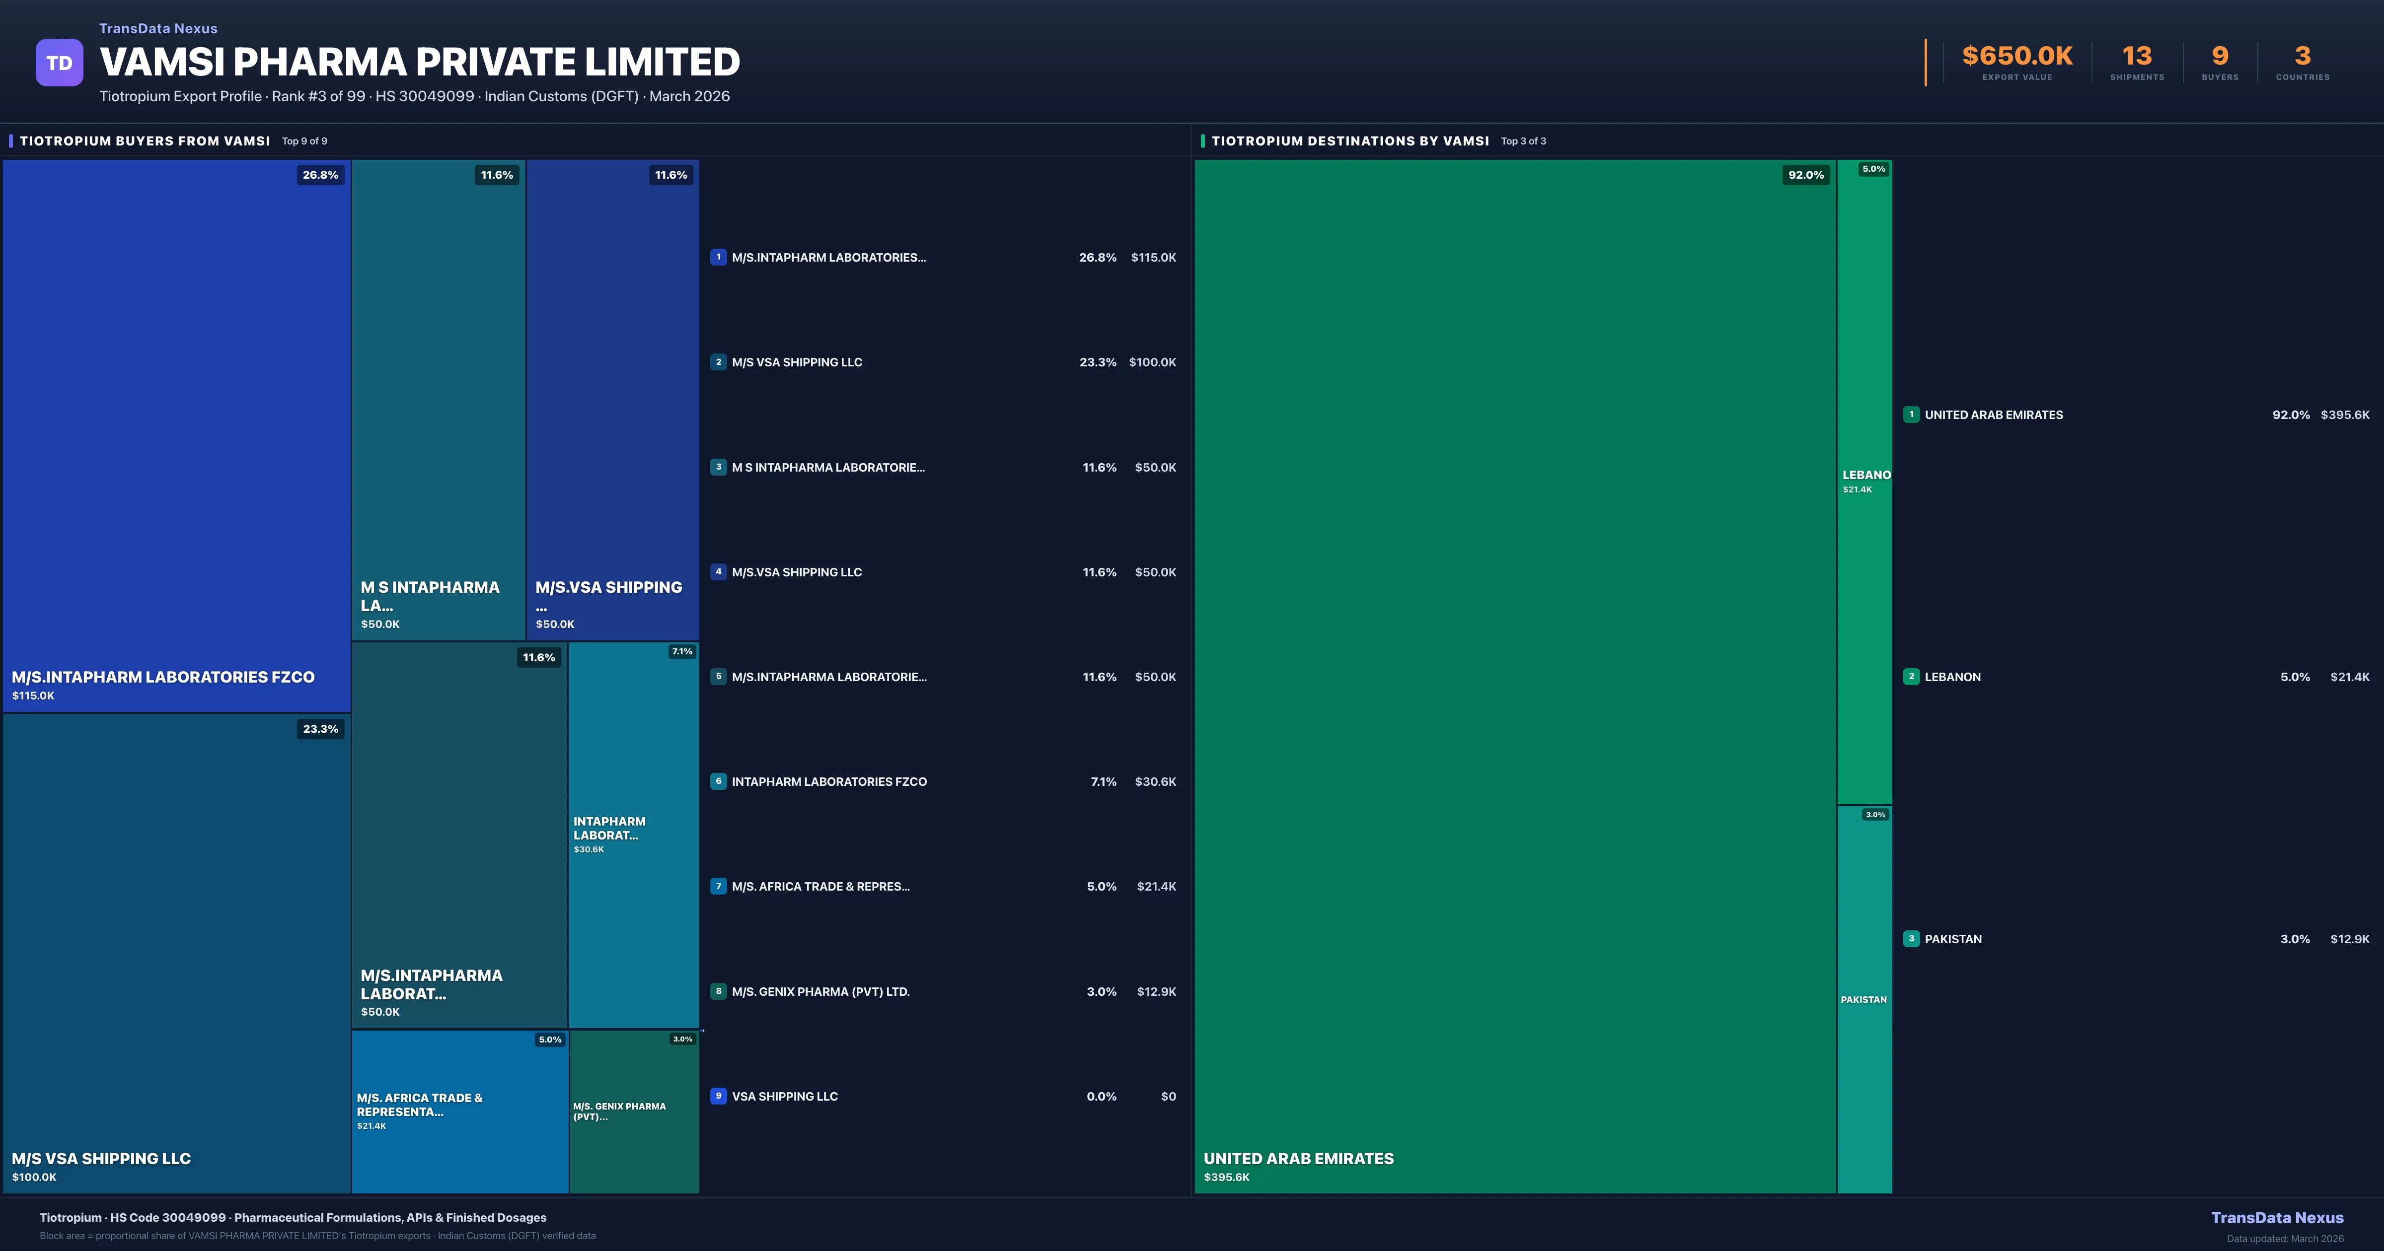This screenshot has height=1251, width=2384.
Task: Click the 5.0% chip on Lebanon block
Action: (1871, 169)
